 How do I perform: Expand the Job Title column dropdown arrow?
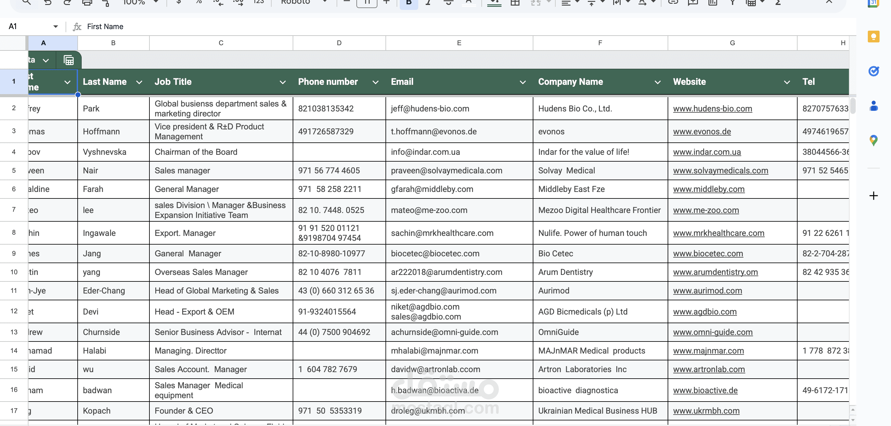[x=282, y=82]
